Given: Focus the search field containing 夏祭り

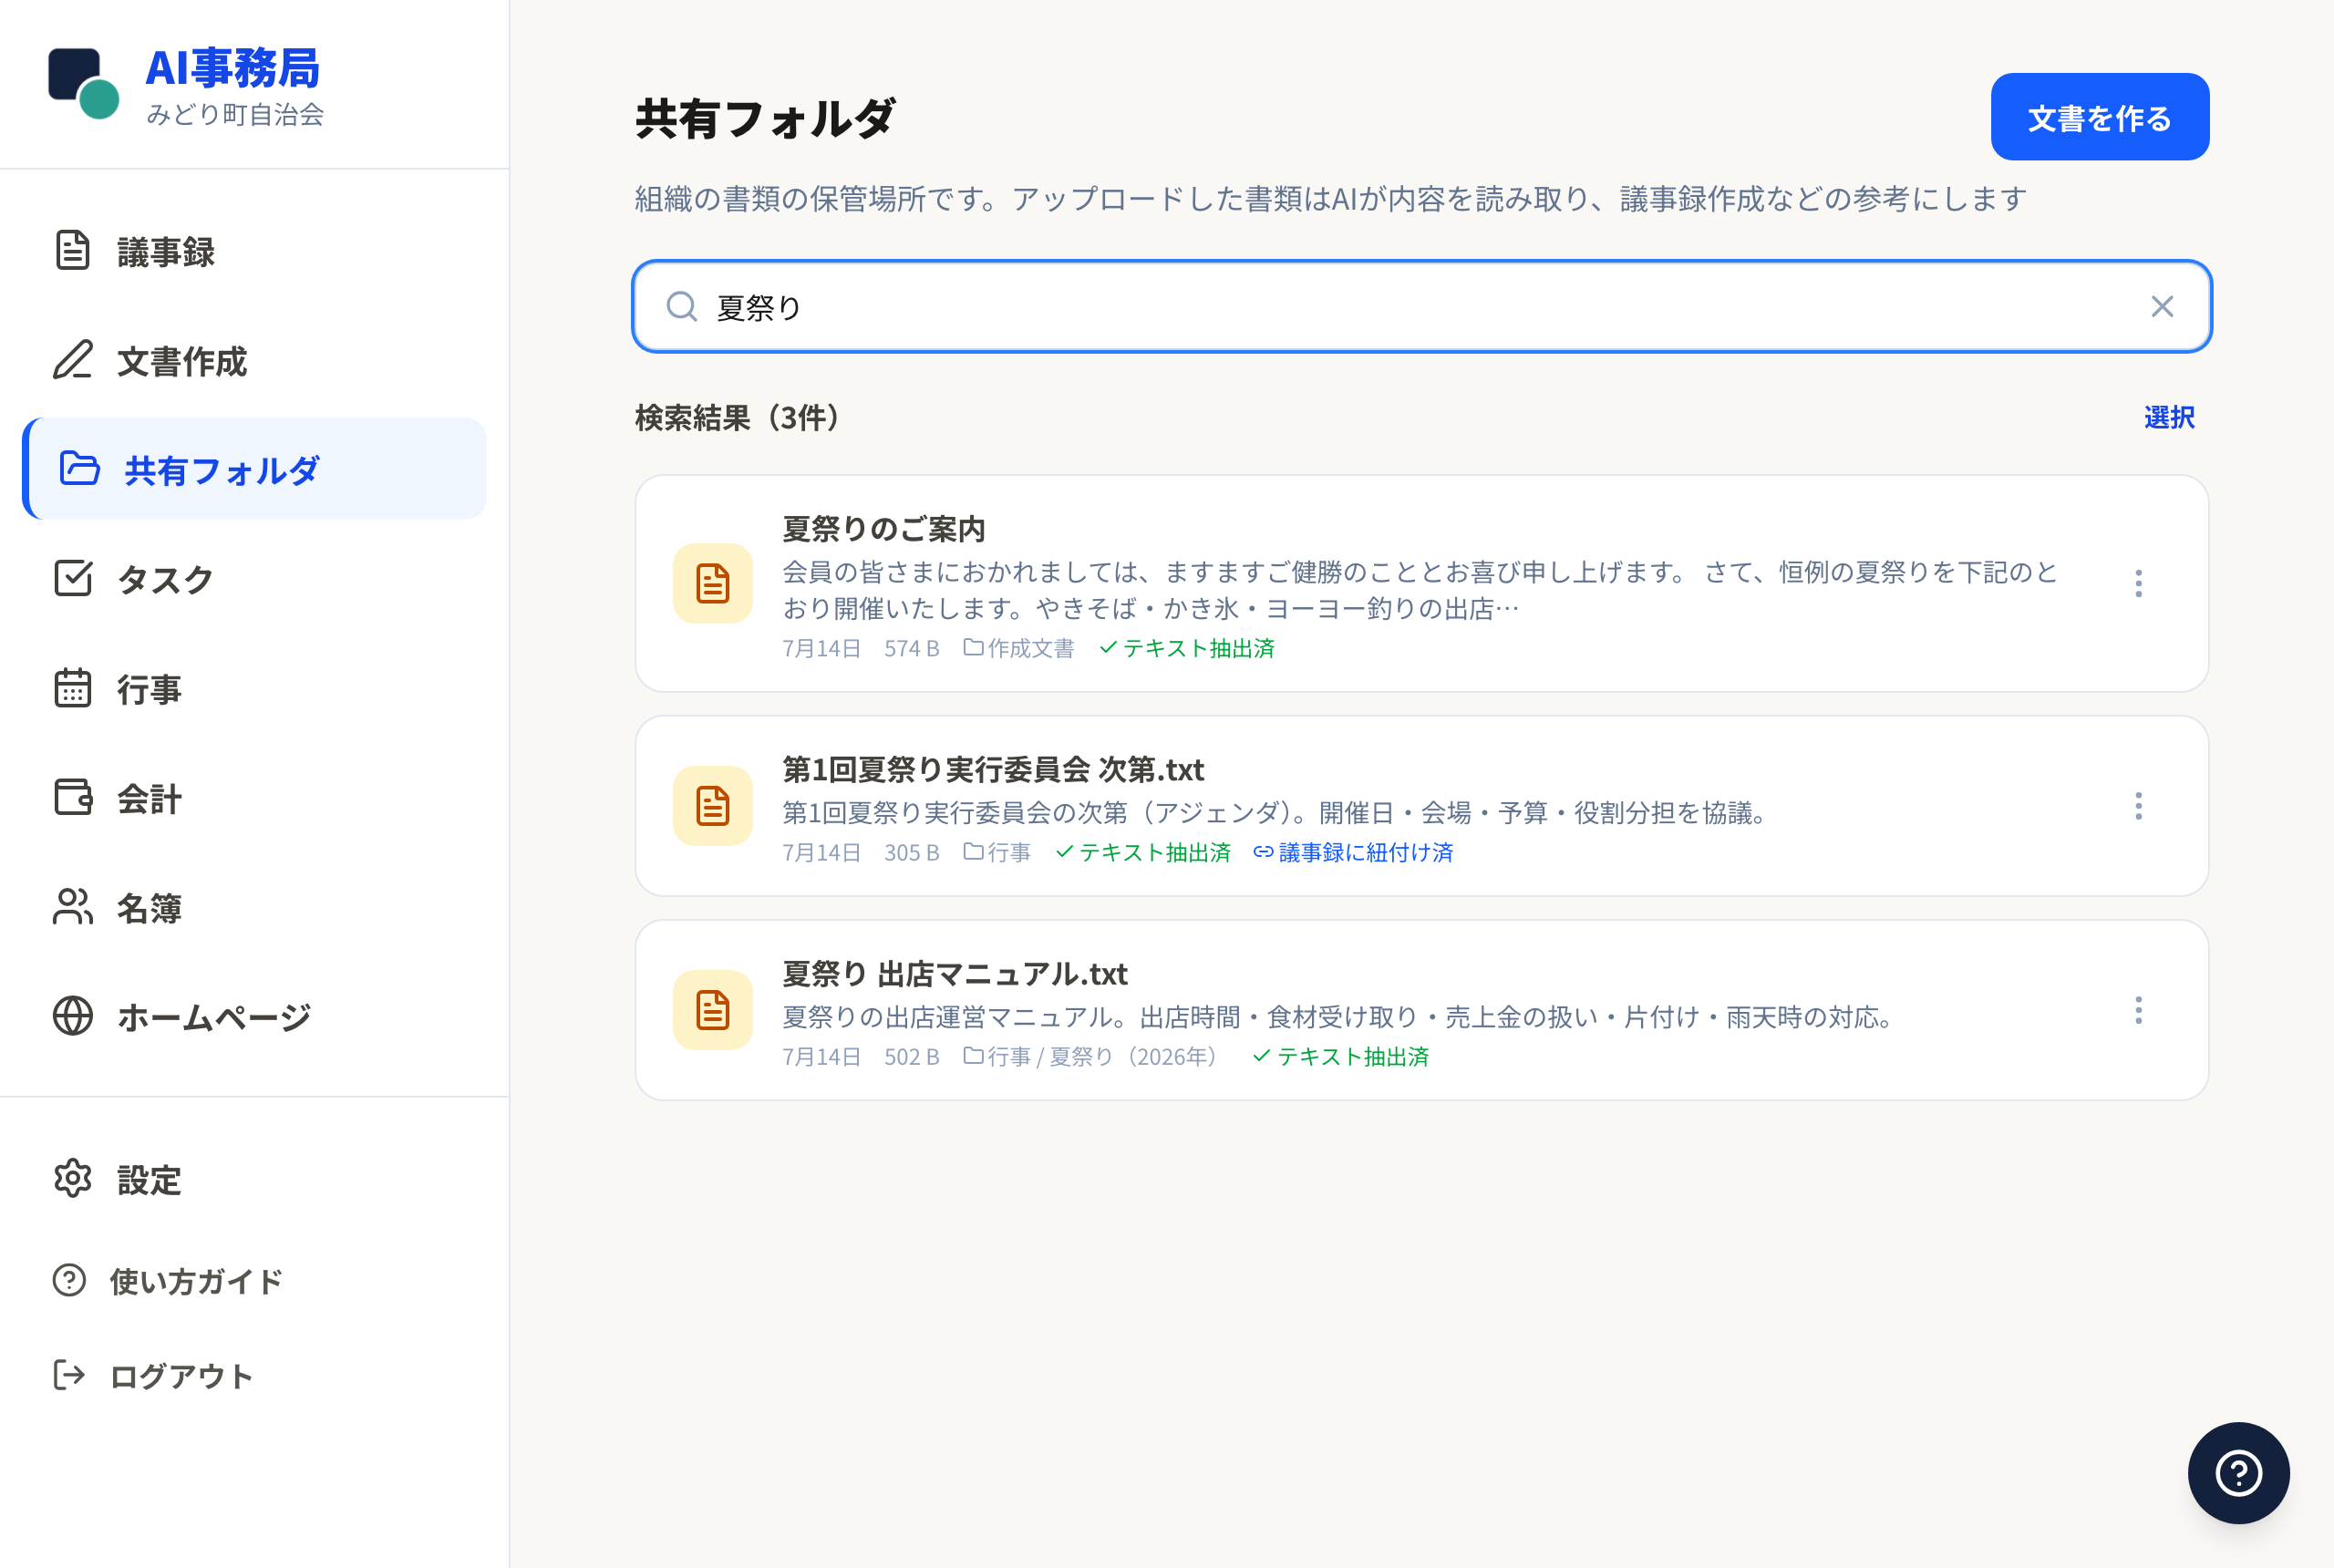Looking at the screenshot, I should point(1421,306).
